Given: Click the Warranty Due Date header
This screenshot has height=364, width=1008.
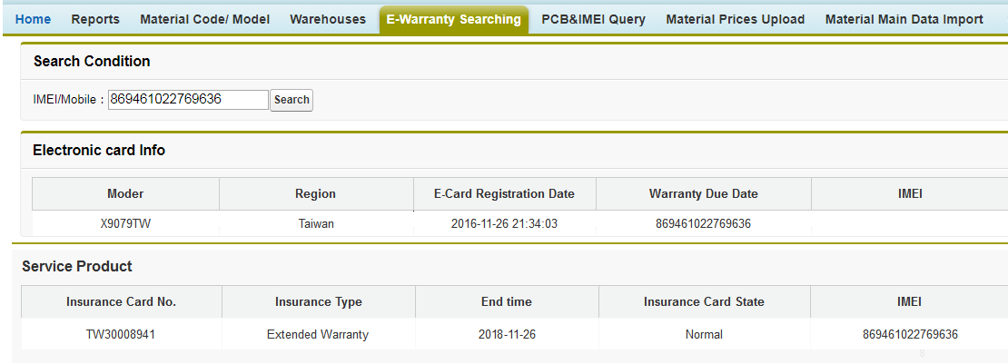Looking at the screenshot, I should point(703,193).
